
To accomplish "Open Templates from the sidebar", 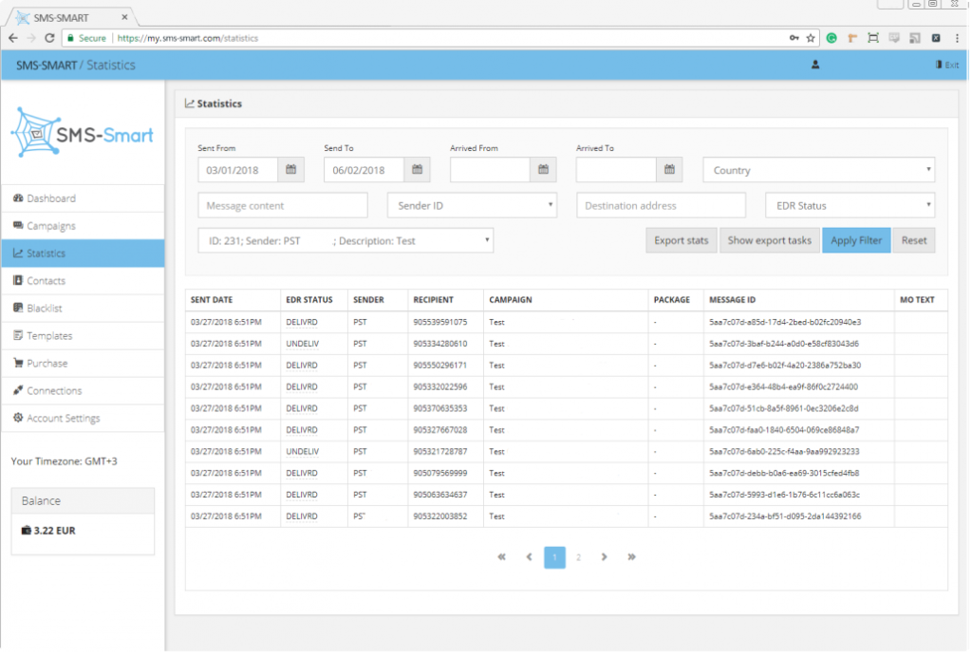I will tap(84, 336).
